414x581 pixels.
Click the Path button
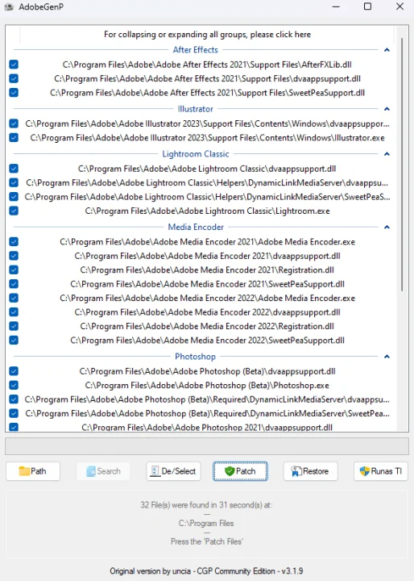33,471
